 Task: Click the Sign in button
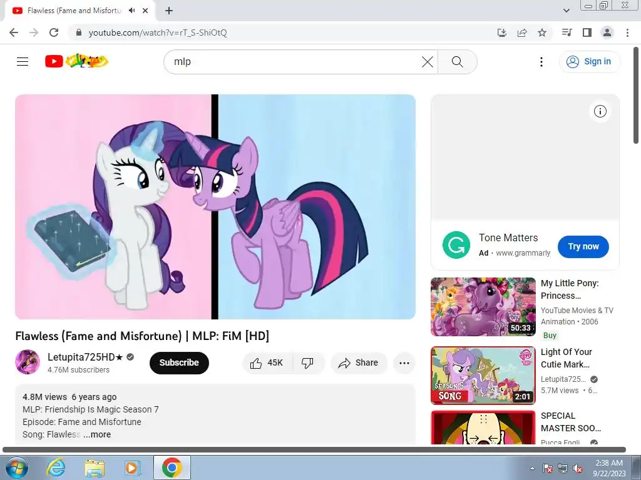589,62
